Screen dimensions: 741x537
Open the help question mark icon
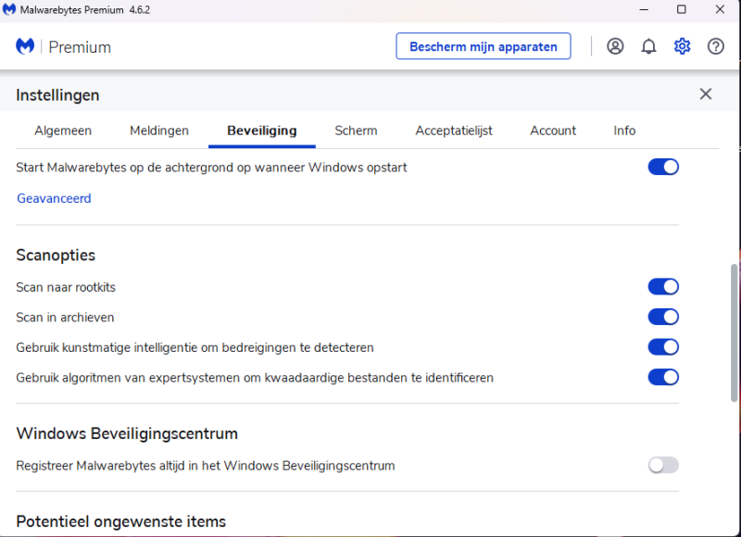pyautogui.click(x=716, y=46)
